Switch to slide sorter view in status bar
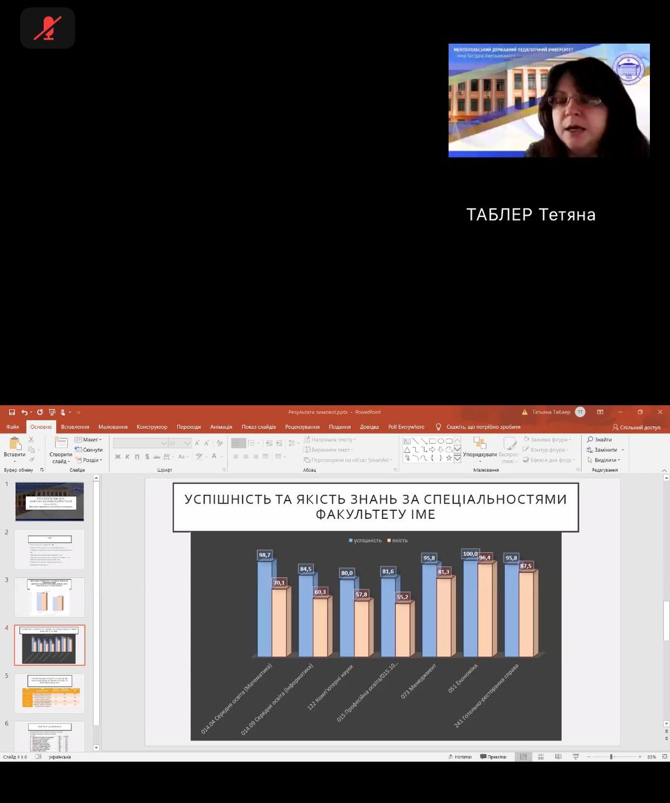Viewport: 670px width, 803px height. [x=541, y=757]
